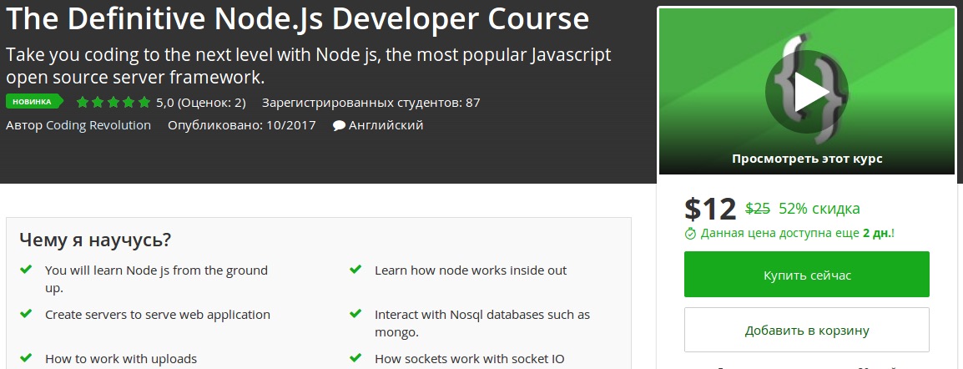
Task: Click 'Данная цена доступна еще 2 дн.' notice
Action: point(797,233)
